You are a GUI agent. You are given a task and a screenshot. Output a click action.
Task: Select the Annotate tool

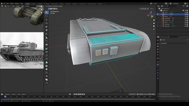click(47, 34)
